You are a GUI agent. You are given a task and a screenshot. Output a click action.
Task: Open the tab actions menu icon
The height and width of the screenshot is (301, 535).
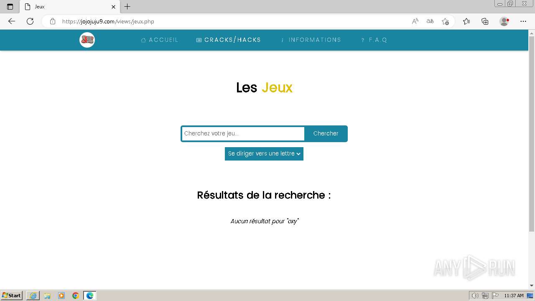pyautogui.click(x=10, y=7)
